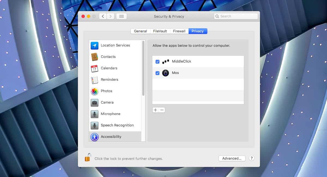Add an app with the plus button
Image resolution: width=327 pixels, height=177 pixels.
point(155,110)
